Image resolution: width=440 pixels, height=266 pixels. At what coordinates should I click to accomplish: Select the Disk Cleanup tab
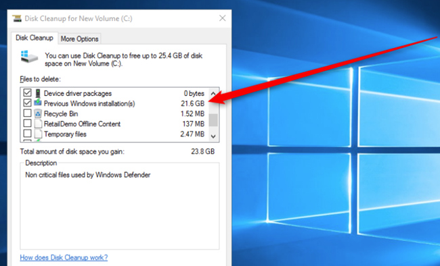[x=35, y=38]
